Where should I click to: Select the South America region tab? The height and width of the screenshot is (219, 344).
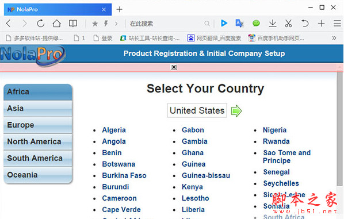(x=38, y=159)
